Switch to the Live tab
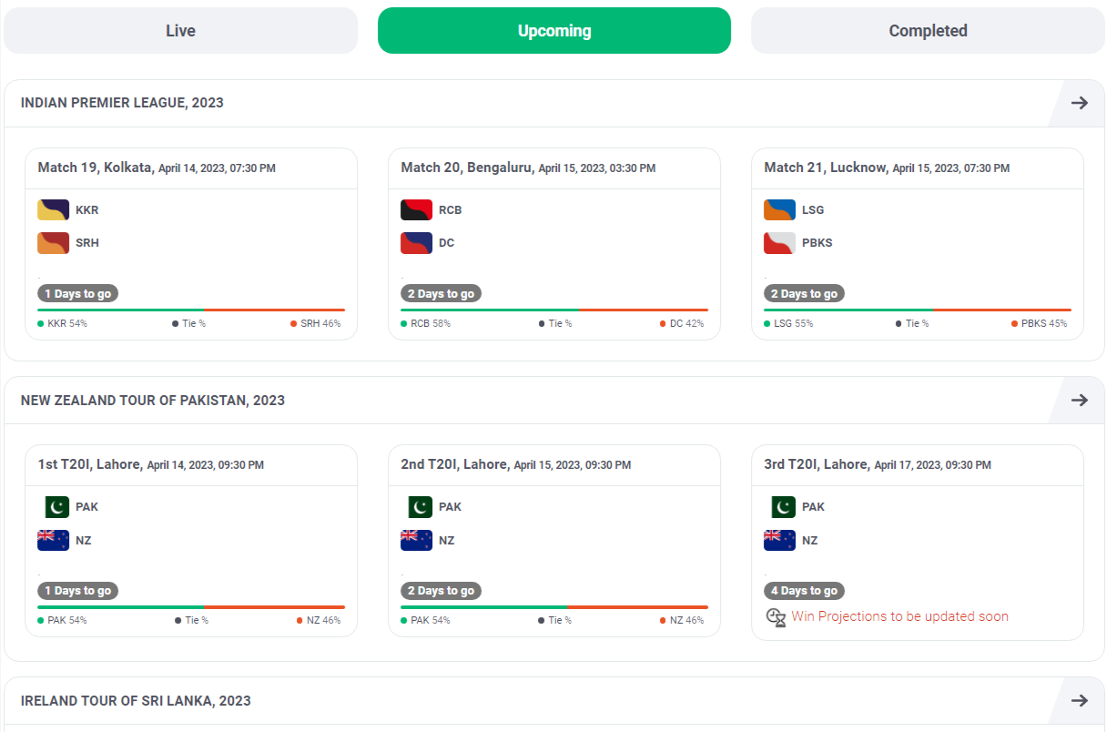The height and width of the screenshot is (732, 1106). click(180, 30)
